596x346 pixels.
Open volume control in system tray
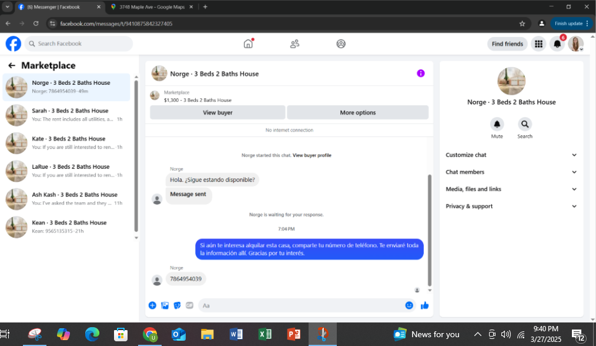coord(505,334)
